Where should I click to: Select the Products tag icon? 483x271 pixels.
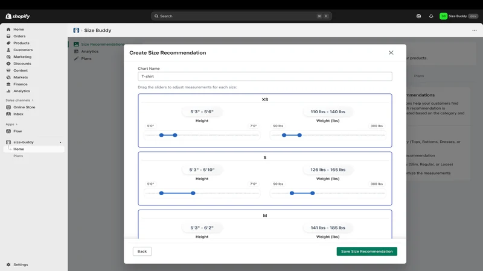click(x=8, y=43)
